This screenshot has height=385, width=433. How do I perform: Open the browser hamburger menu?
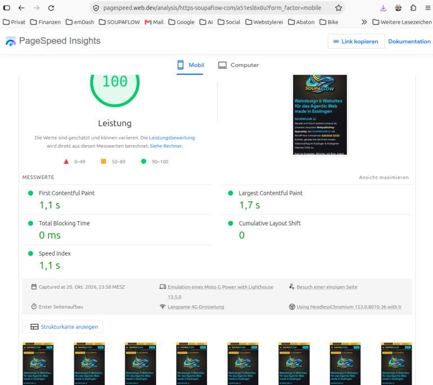[x=428, y=8]
